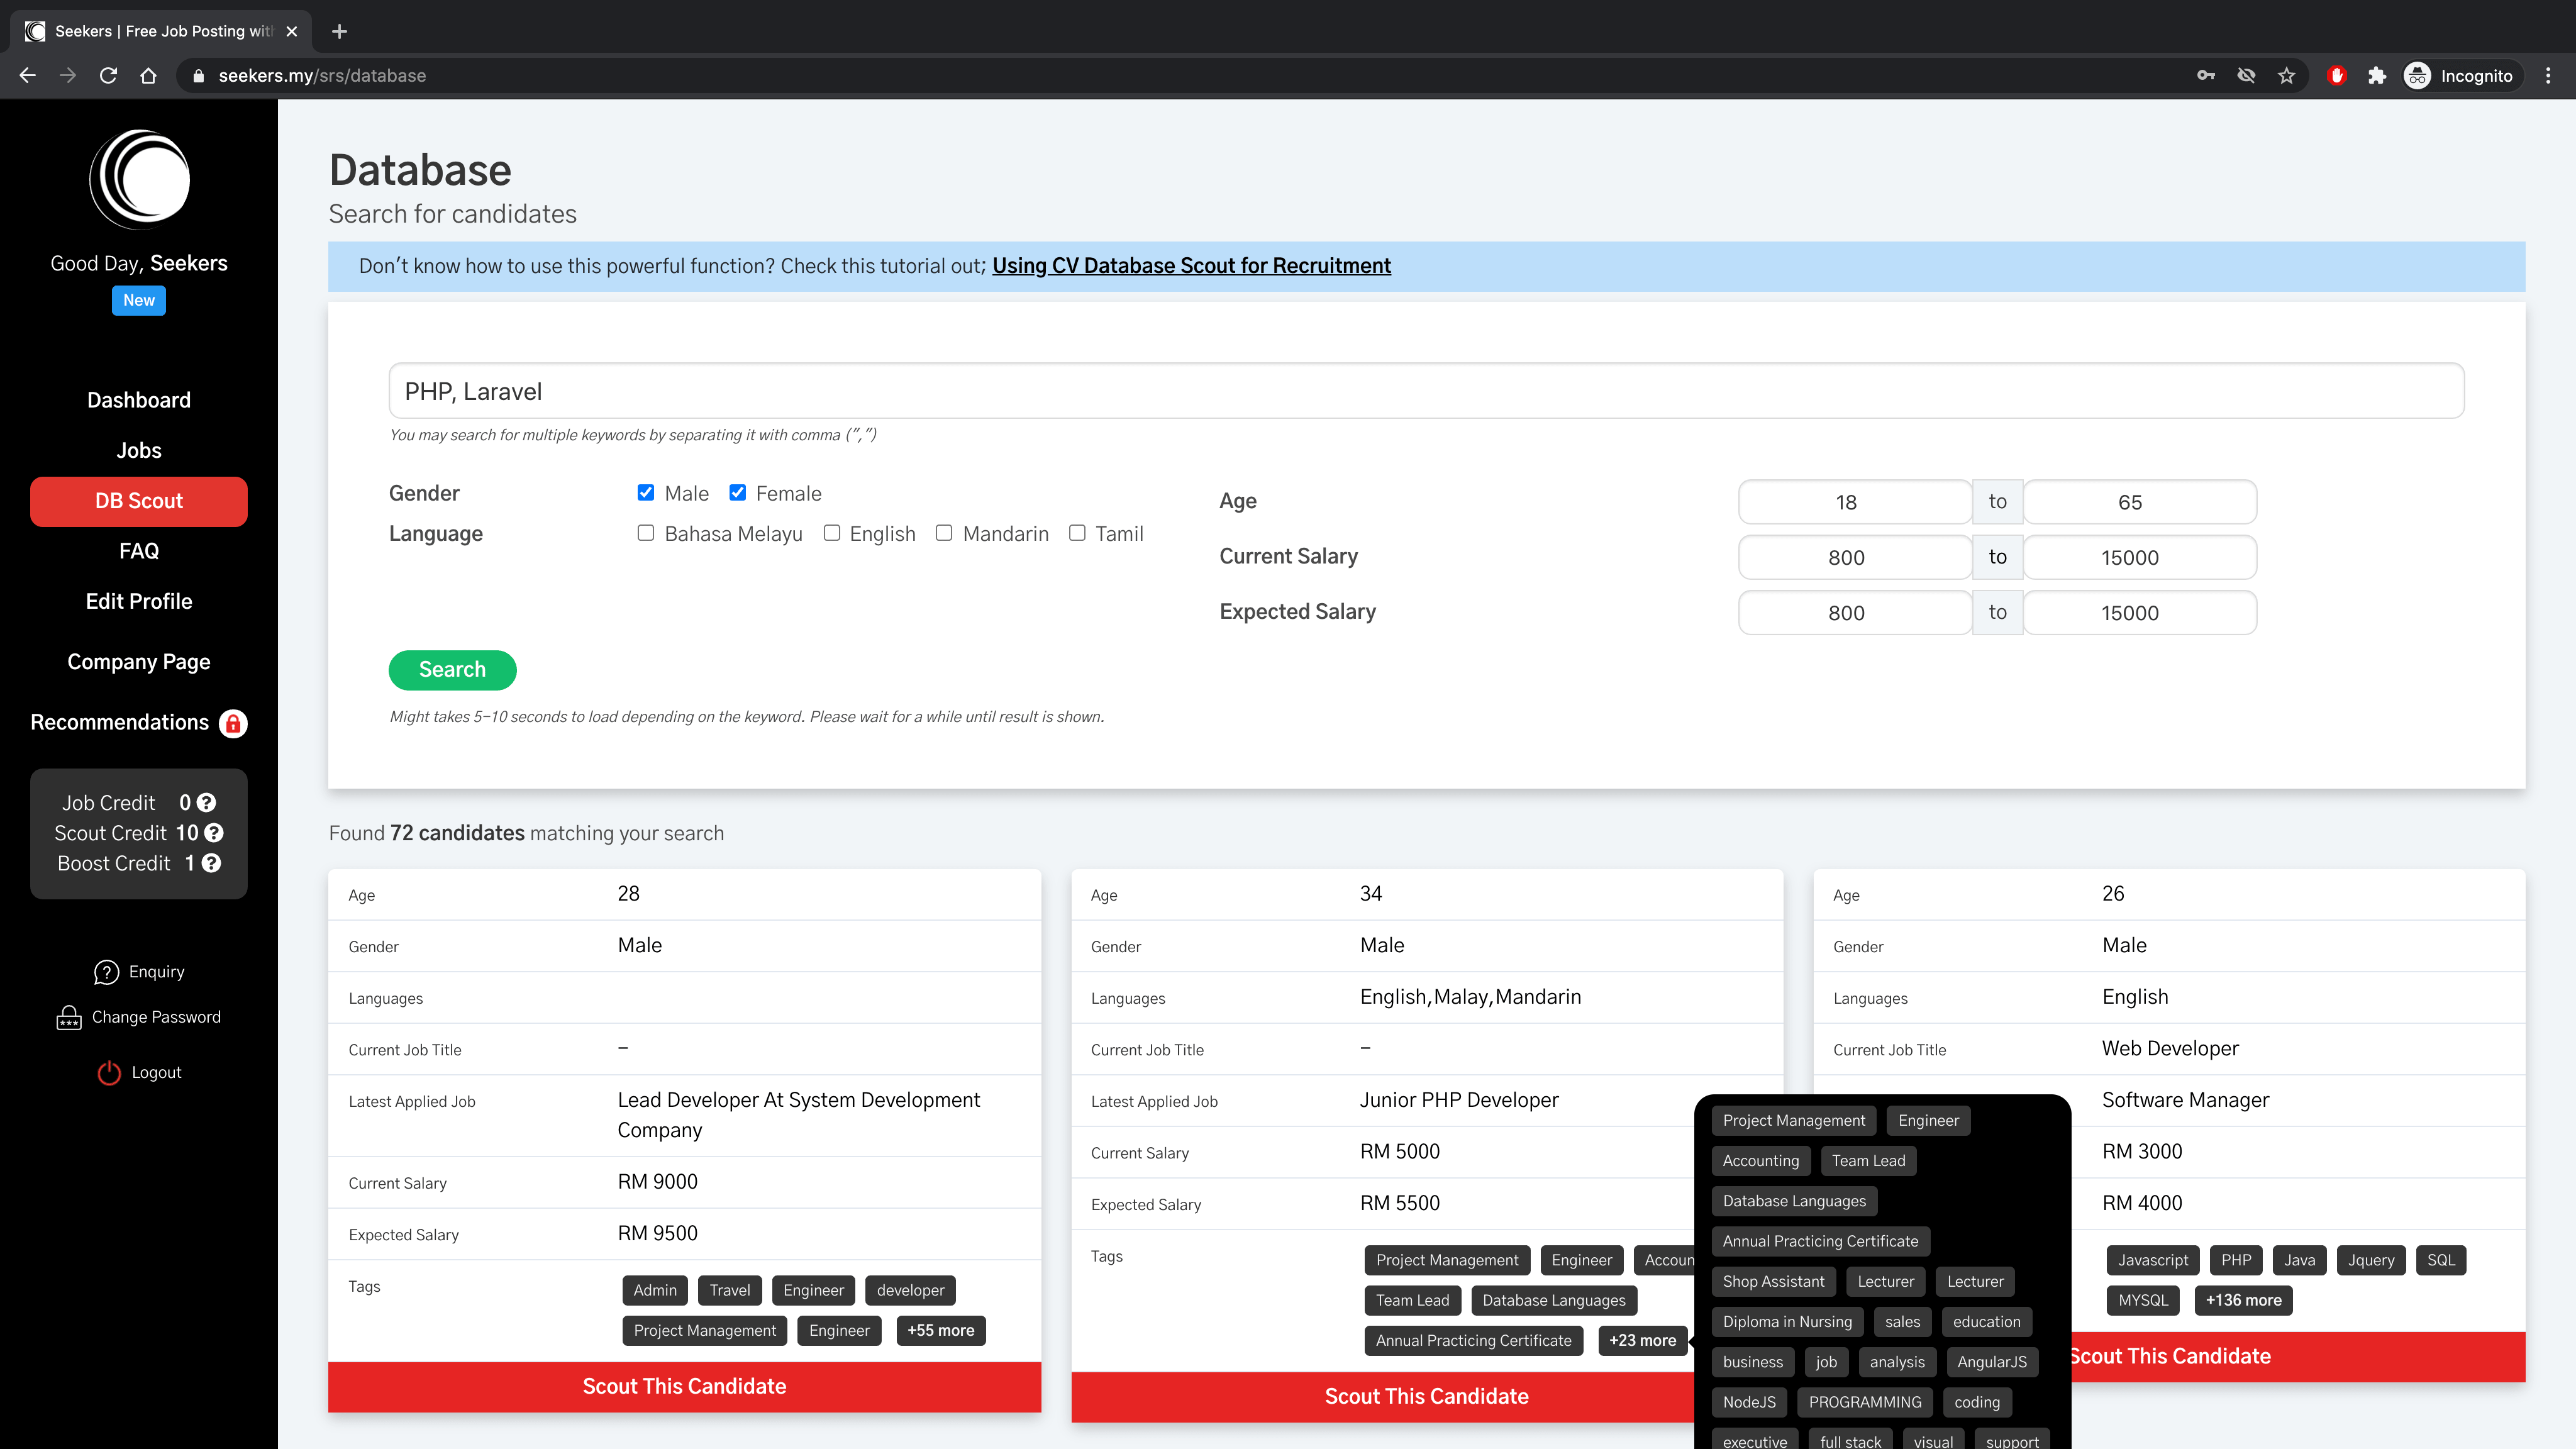The height and width of the screenshot is (1449, 2576).
Task: Click the address bar URL seekers.my/srs/database
Action: tap(322, 76)
